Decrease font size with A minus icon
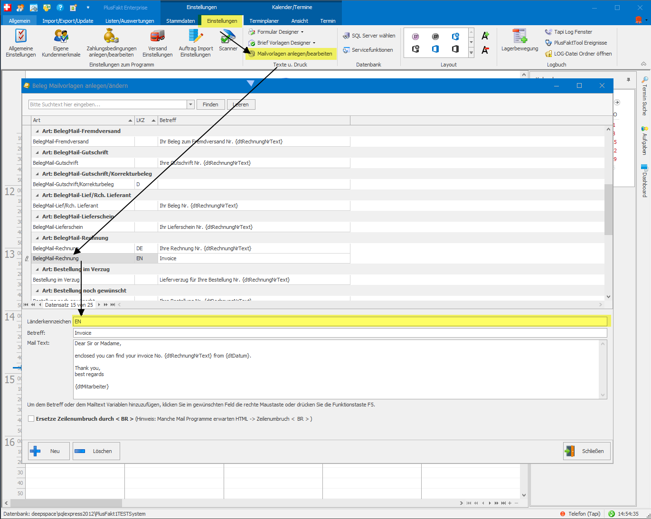Image resolution: width=651 pixels, height=519 pixels. tap(485, 50)
